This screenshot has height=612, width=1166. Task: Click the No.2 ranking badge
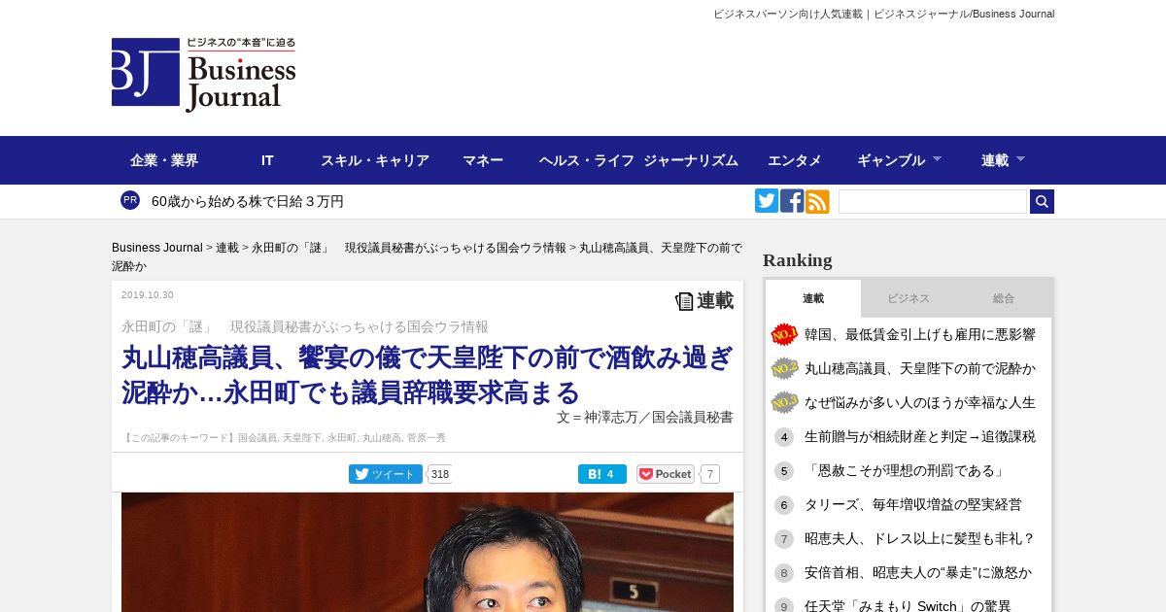coord(784,368)
